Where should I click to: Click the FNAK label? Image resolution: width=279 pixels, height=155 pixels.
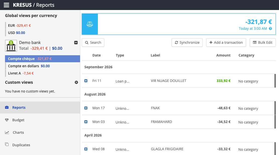coord(155,108)
